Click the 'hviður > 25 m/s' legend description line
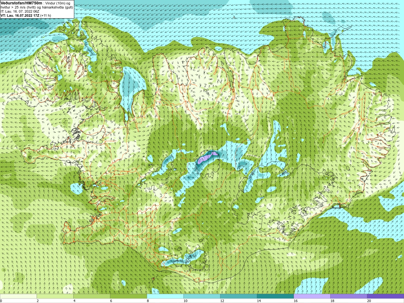 coord(37,7)
